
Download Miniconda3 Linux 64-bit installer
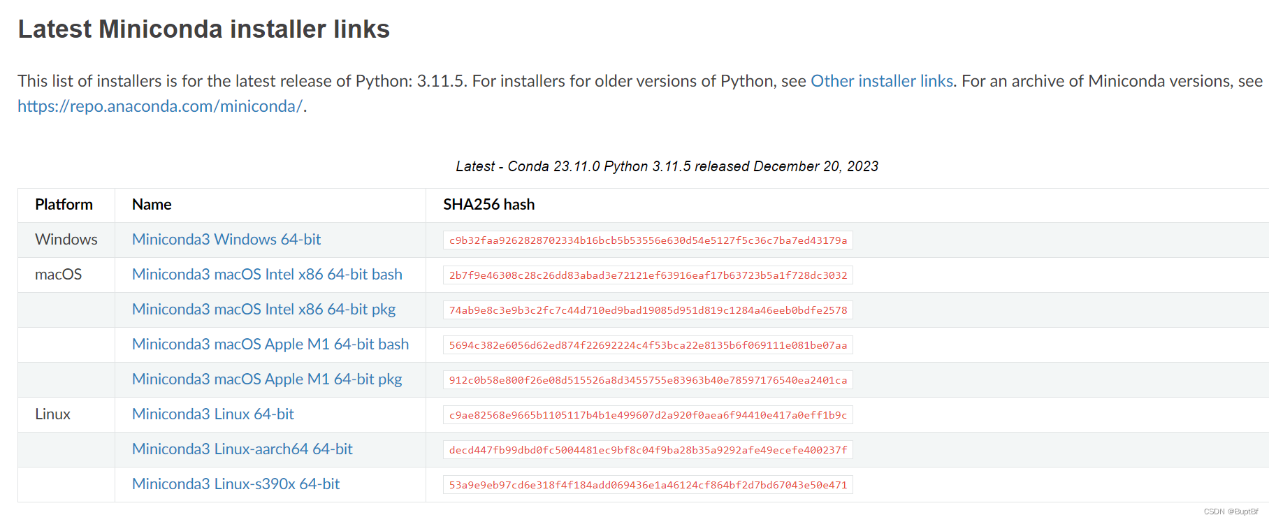click(213, 414)
